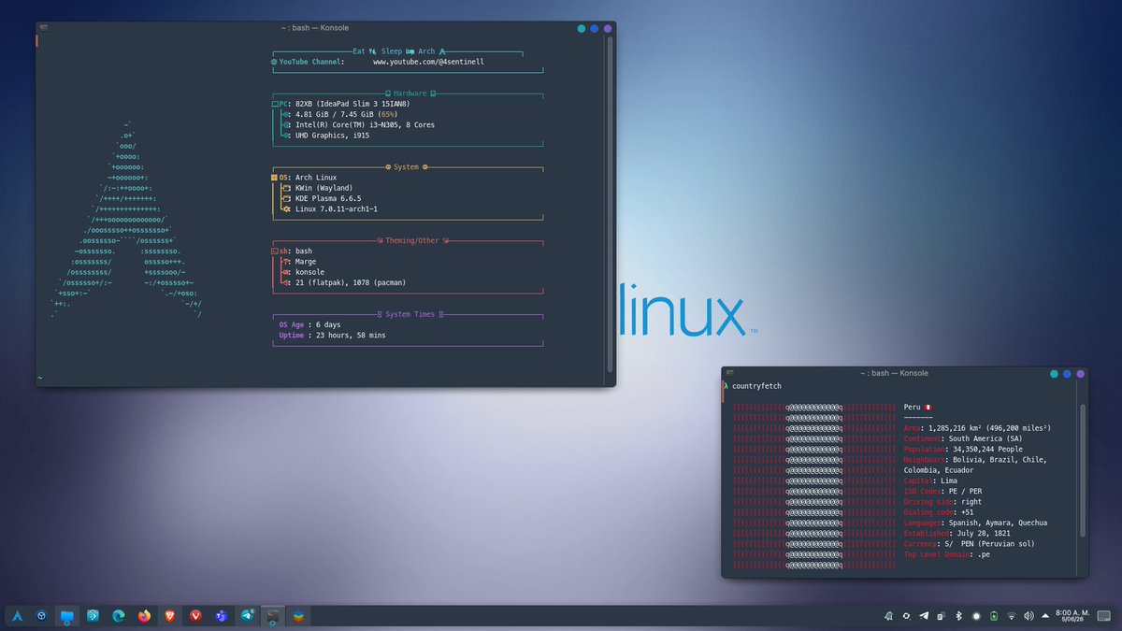
Task: Launch Firefox from the taskbar
Action: (x=144, y=616)
